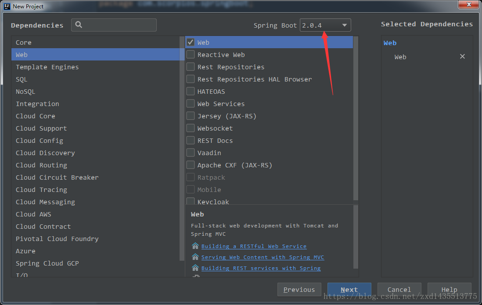Image resolution: width=482 pixels, height=305 pixels.
Task: Click the IntelliJ icon in title bar
Action: point(7,6)
